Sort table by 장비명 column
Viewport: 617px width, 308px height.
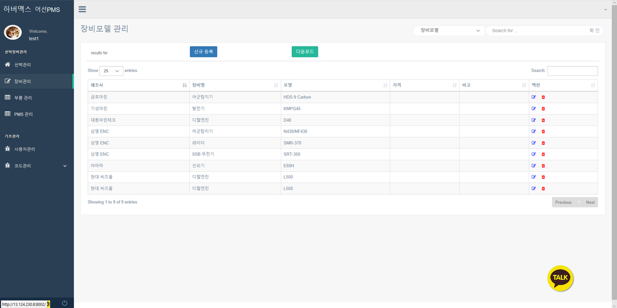tap(235, 85)
